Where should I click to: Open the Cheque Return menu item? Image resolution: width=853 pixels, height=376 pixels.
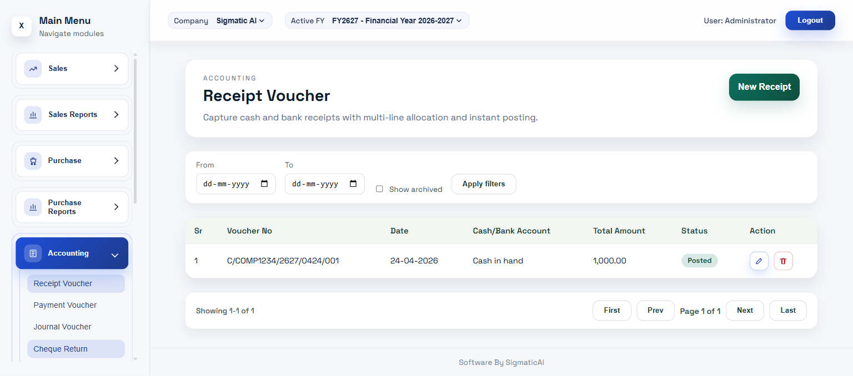76,349
